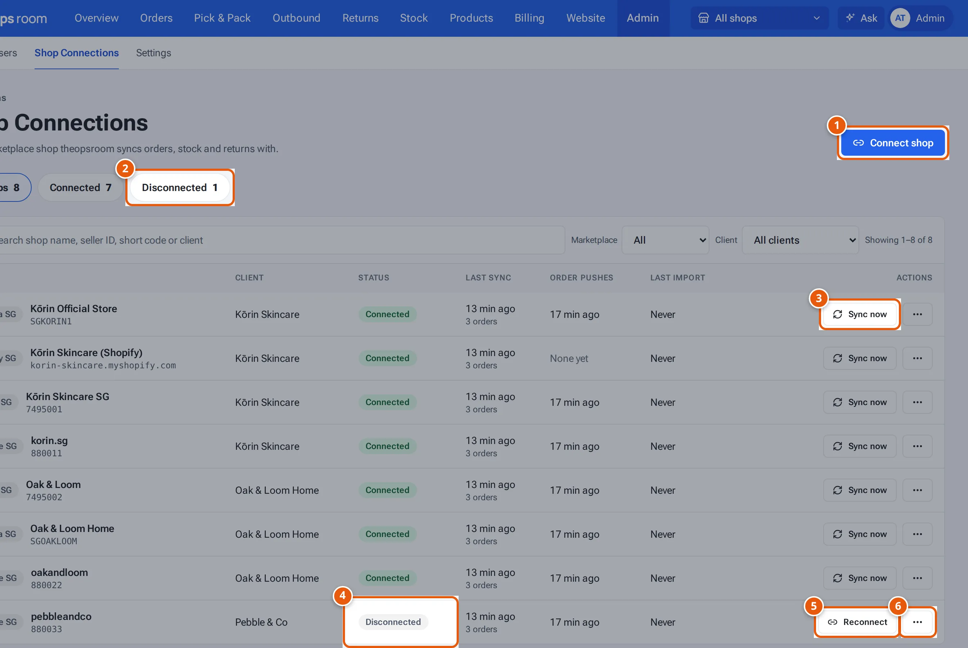
Task: Filter by Disconnected shops pill
Action: coord(180,188)
